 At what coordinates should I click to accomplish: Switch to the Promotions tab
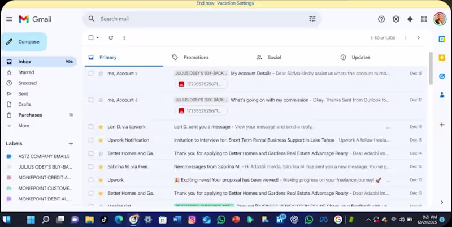click(x=196, y=58)
